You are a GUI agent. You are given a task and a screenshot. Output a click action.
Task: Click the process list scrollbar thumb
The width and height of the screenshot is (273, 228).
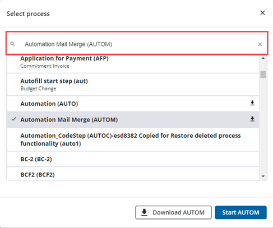[263, 75]
